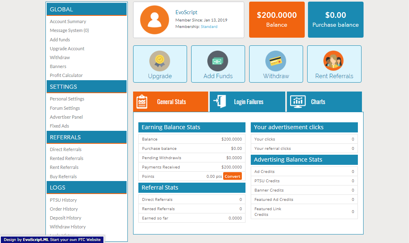
Task: Open the Message System page
Action: pyautogui.click(x=69, y=30)
